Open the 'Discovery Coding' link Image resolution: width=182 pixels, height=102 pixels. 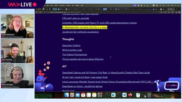pyautogui.click(x=71, y=45)
